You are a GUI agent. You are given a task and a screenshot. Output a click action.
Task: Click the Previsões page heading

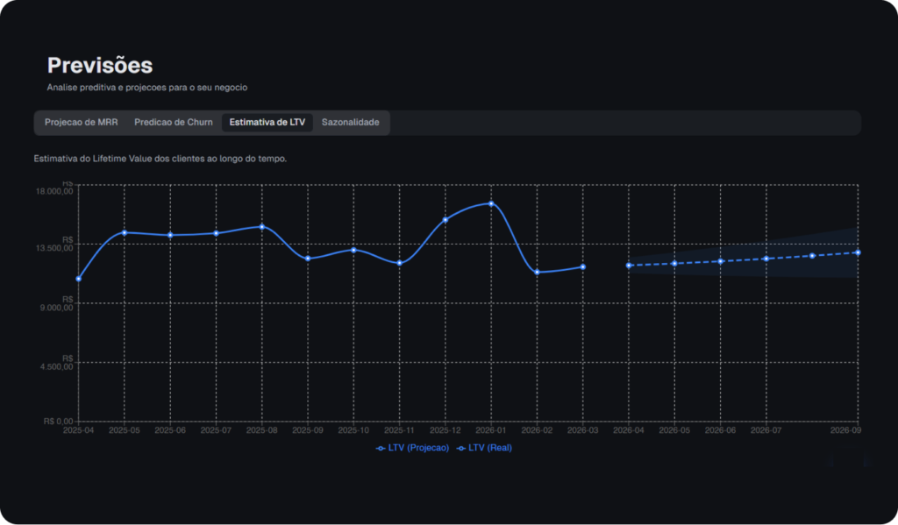point(100,66)
